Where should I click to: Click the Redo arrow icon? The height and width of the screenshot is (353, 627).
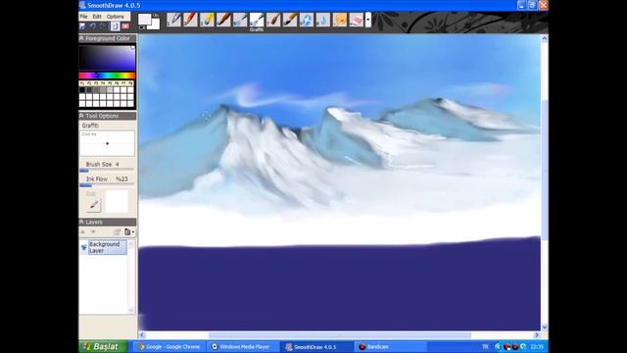coord(103,26)
